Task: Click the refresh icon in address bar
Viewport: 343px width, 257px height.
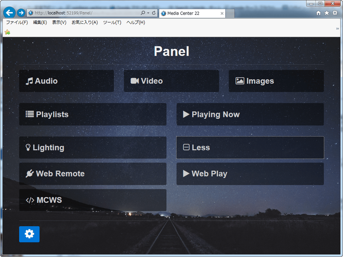Action: click(x=154, y=13)
